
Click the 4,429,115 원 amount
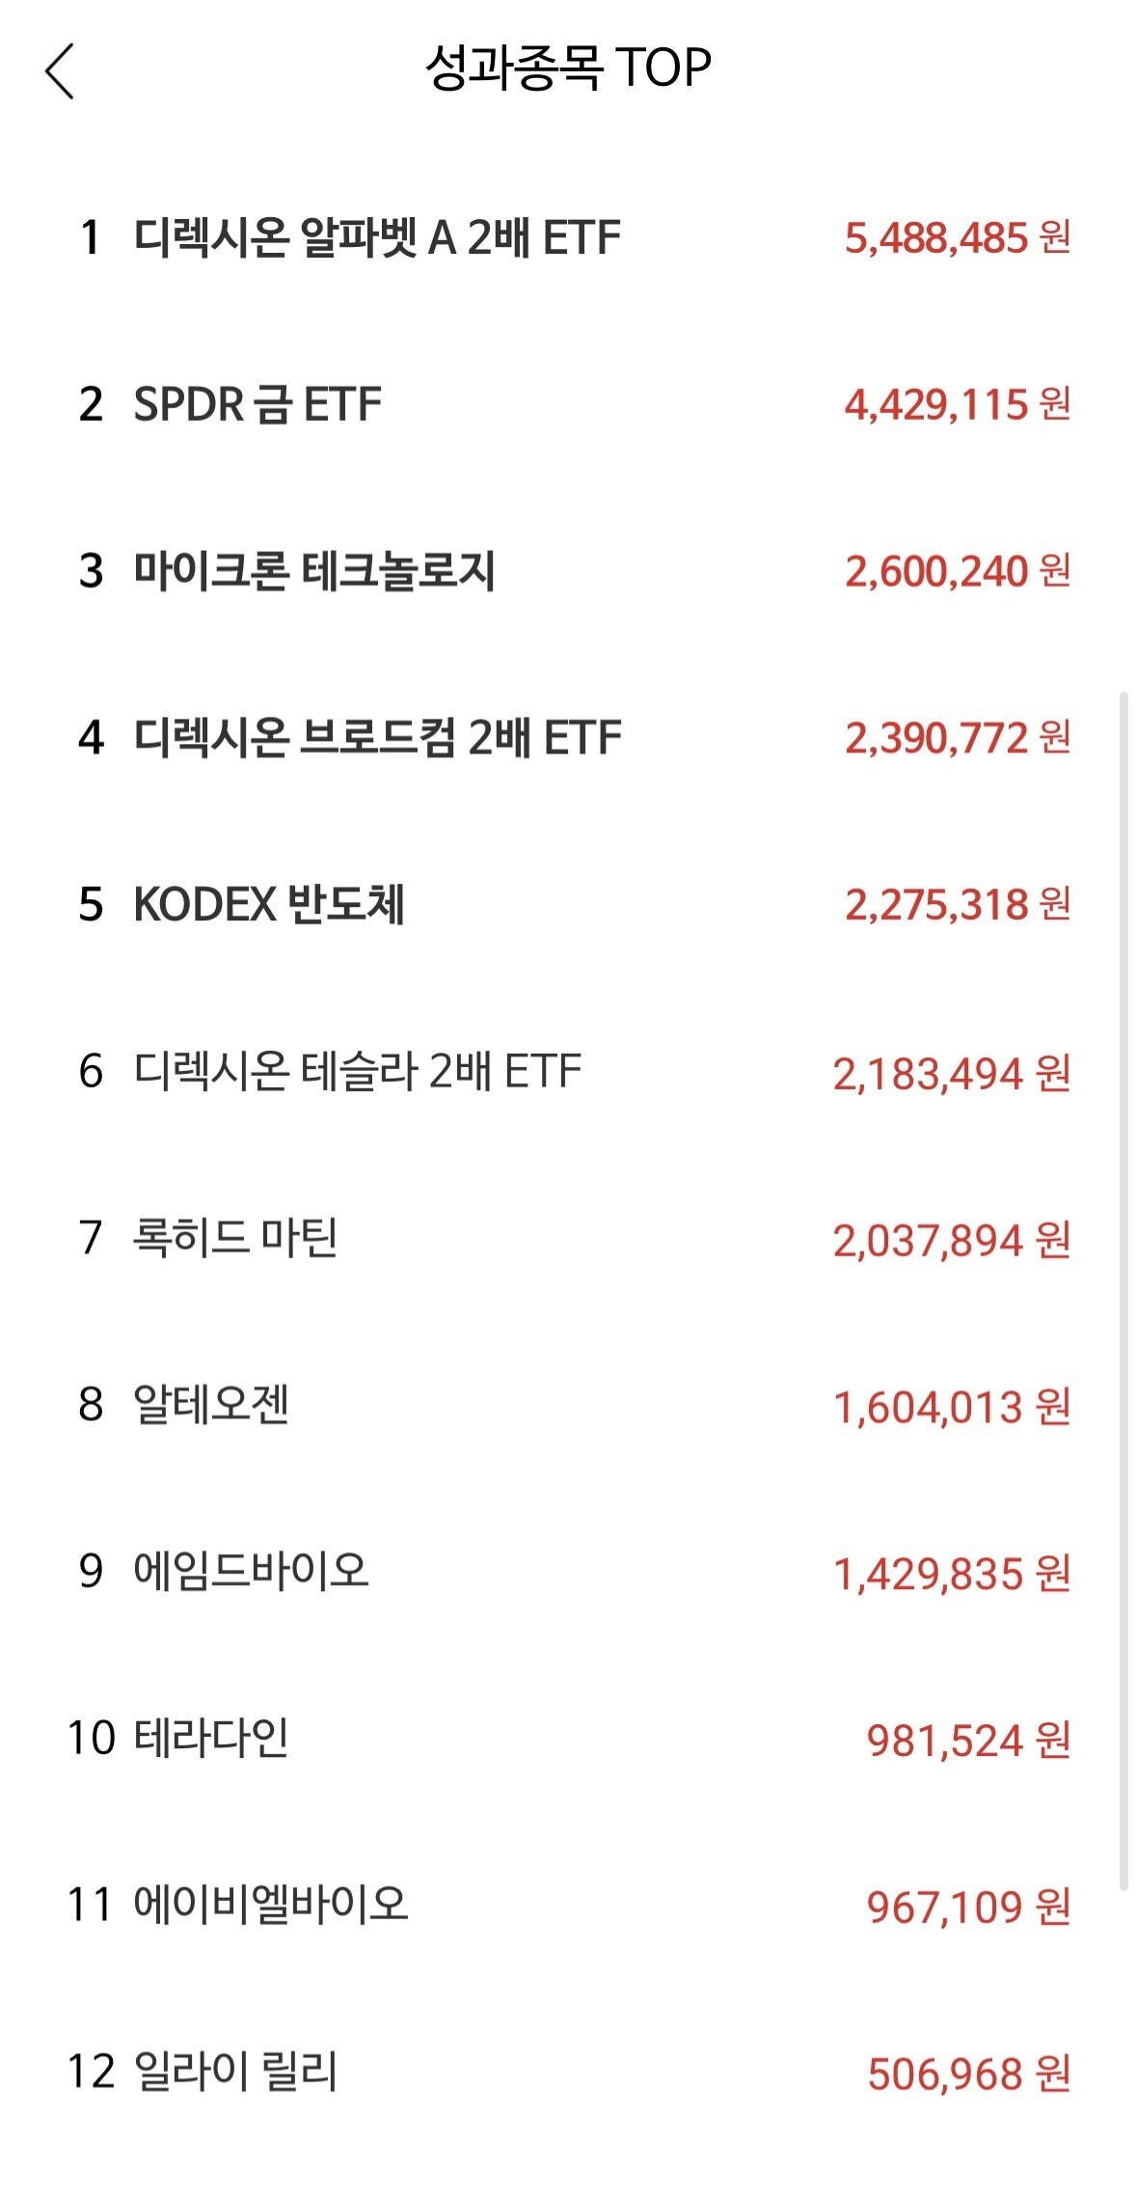tap(958, 405)
